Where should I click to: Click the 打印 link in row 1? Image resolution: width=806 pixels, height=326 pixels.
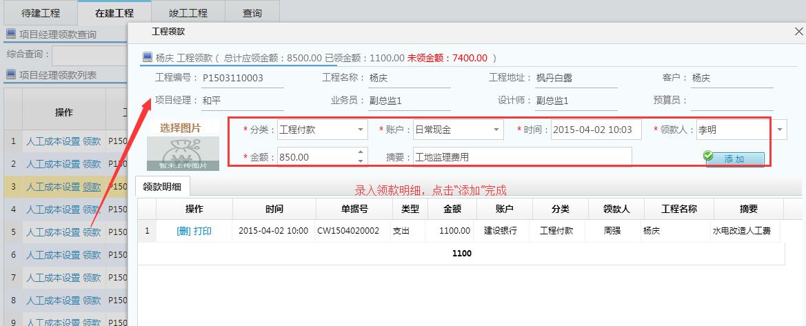(x=203, y=231)
